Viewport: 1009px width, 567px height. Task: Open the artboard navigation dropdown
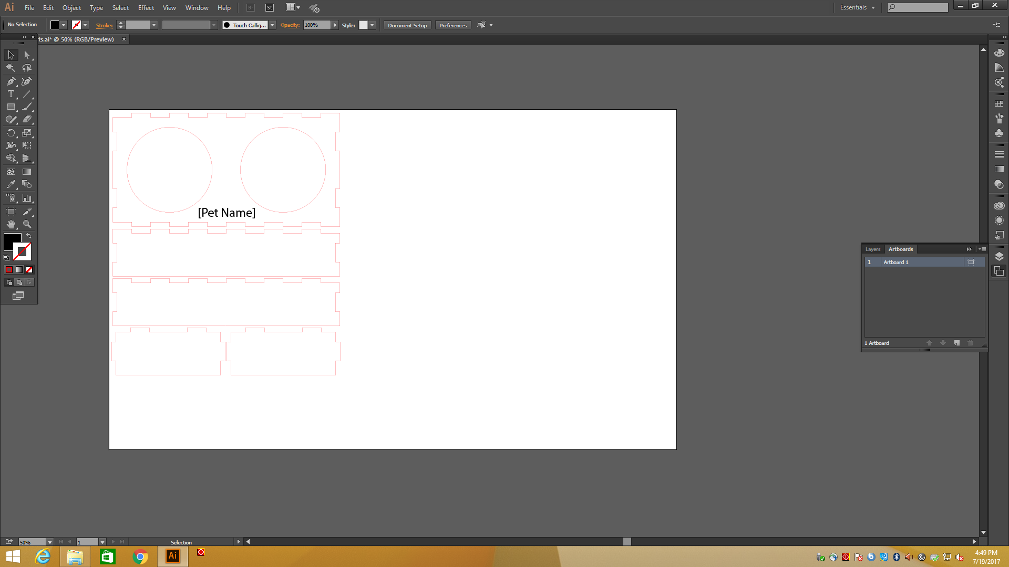click(x=102, y=542)
